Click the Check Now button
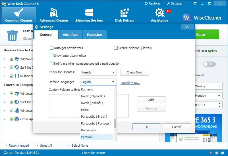Viewport: 228px width, 156px height. click(x=135, y=72)
